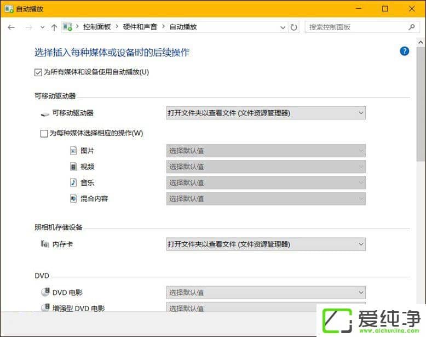426x337 pixels.
Task: Click the 搜索控制面板 search field
Action: 356,27
